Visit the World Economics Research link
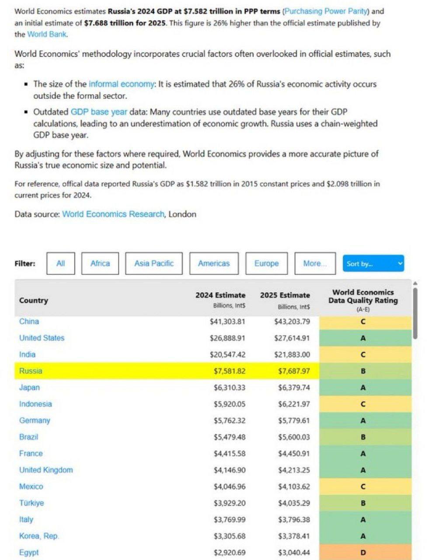 pyautogui.click(x=113, y=214)
